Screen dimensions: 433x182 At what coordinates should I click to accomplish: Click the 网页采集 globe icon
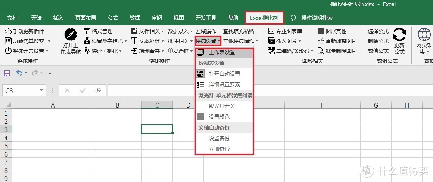(x=424, y=34)
